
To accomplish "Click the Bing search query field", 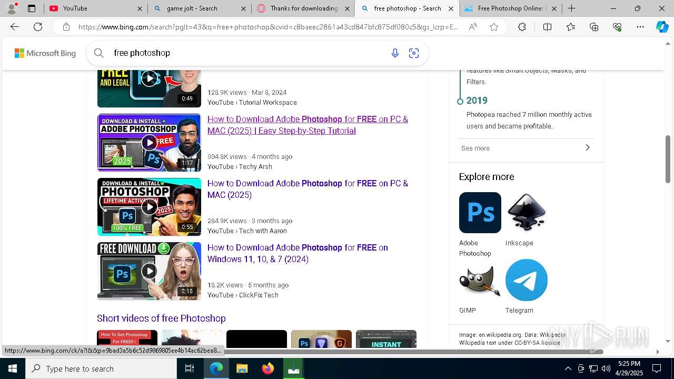I will (247, 53).
